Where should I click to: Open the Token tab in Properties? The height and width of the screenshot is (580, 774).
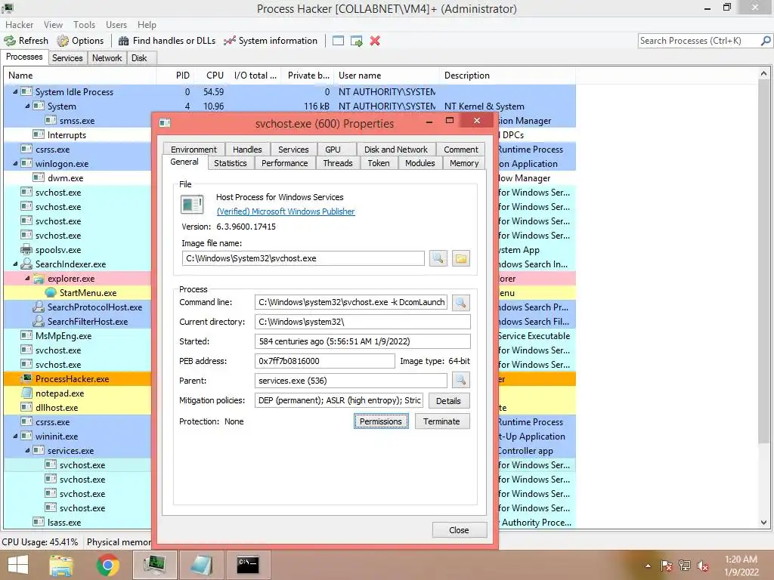click(379, 163)
